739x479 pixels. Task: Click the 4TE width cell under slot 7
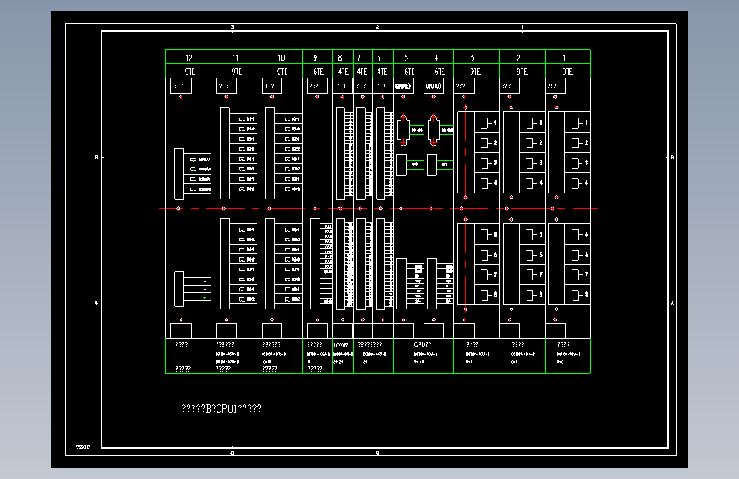[x=362, y=72]
